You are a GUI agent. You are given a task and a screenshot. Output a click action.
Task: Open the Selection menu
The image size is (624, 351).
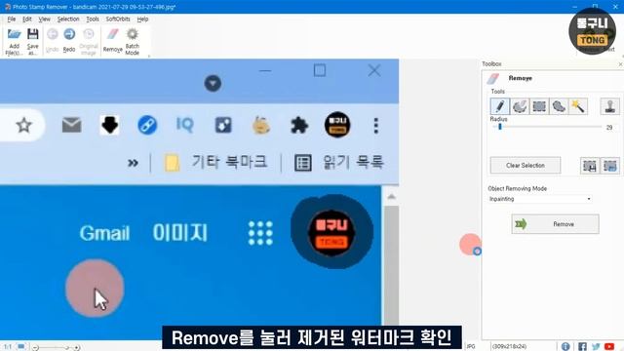pyautogui.click(x=68, y=19)
